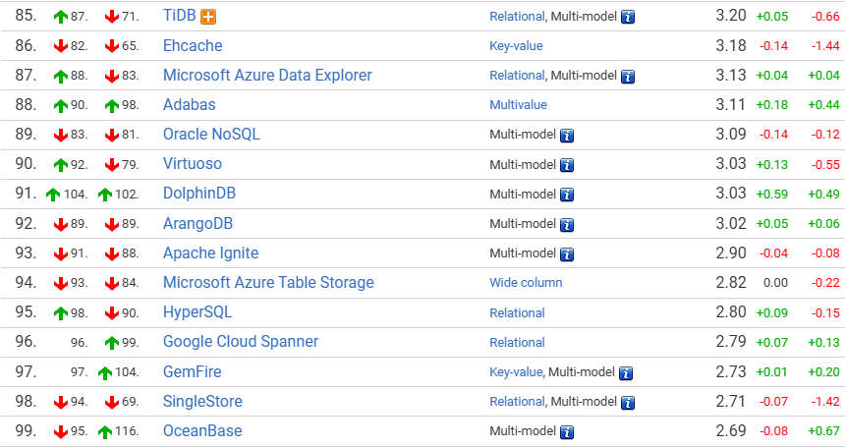Click the Multi-model info icon for Oracle NoSQL

tap(567, 136)
